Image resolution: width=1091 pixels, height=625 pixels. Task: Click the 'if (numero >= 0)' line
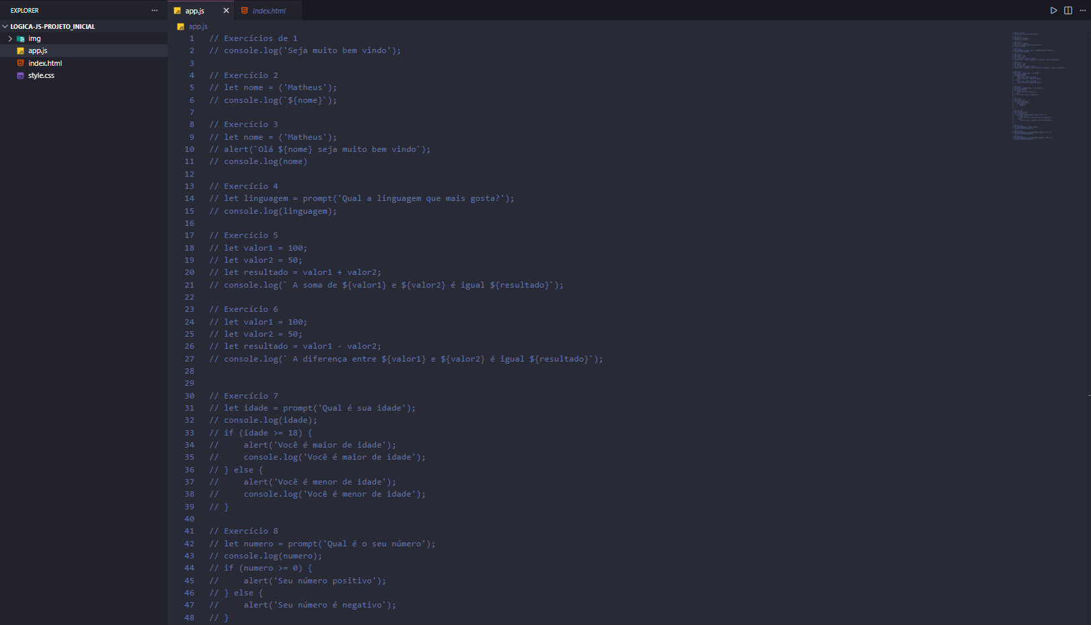pos(260,568)
